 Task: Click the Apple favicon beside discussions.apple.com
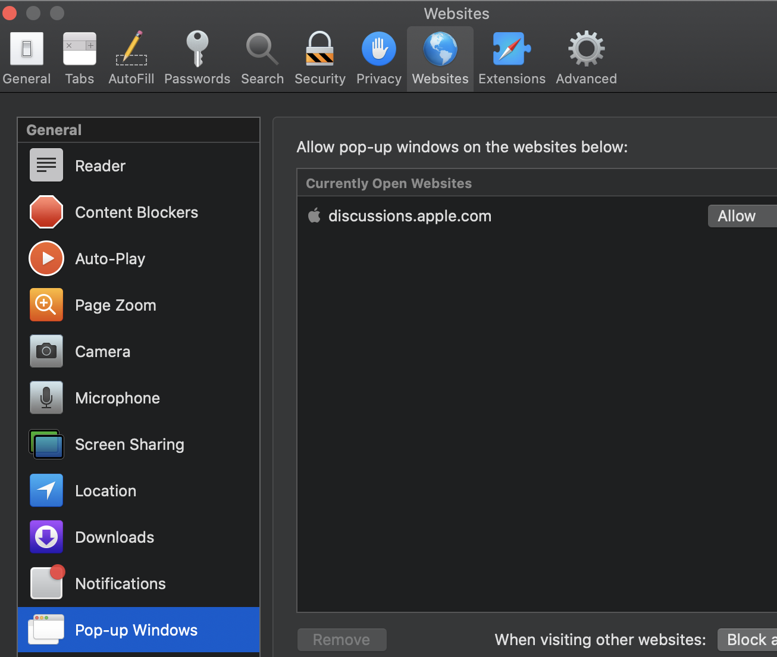pyautogui.click(x=314, y=215)
